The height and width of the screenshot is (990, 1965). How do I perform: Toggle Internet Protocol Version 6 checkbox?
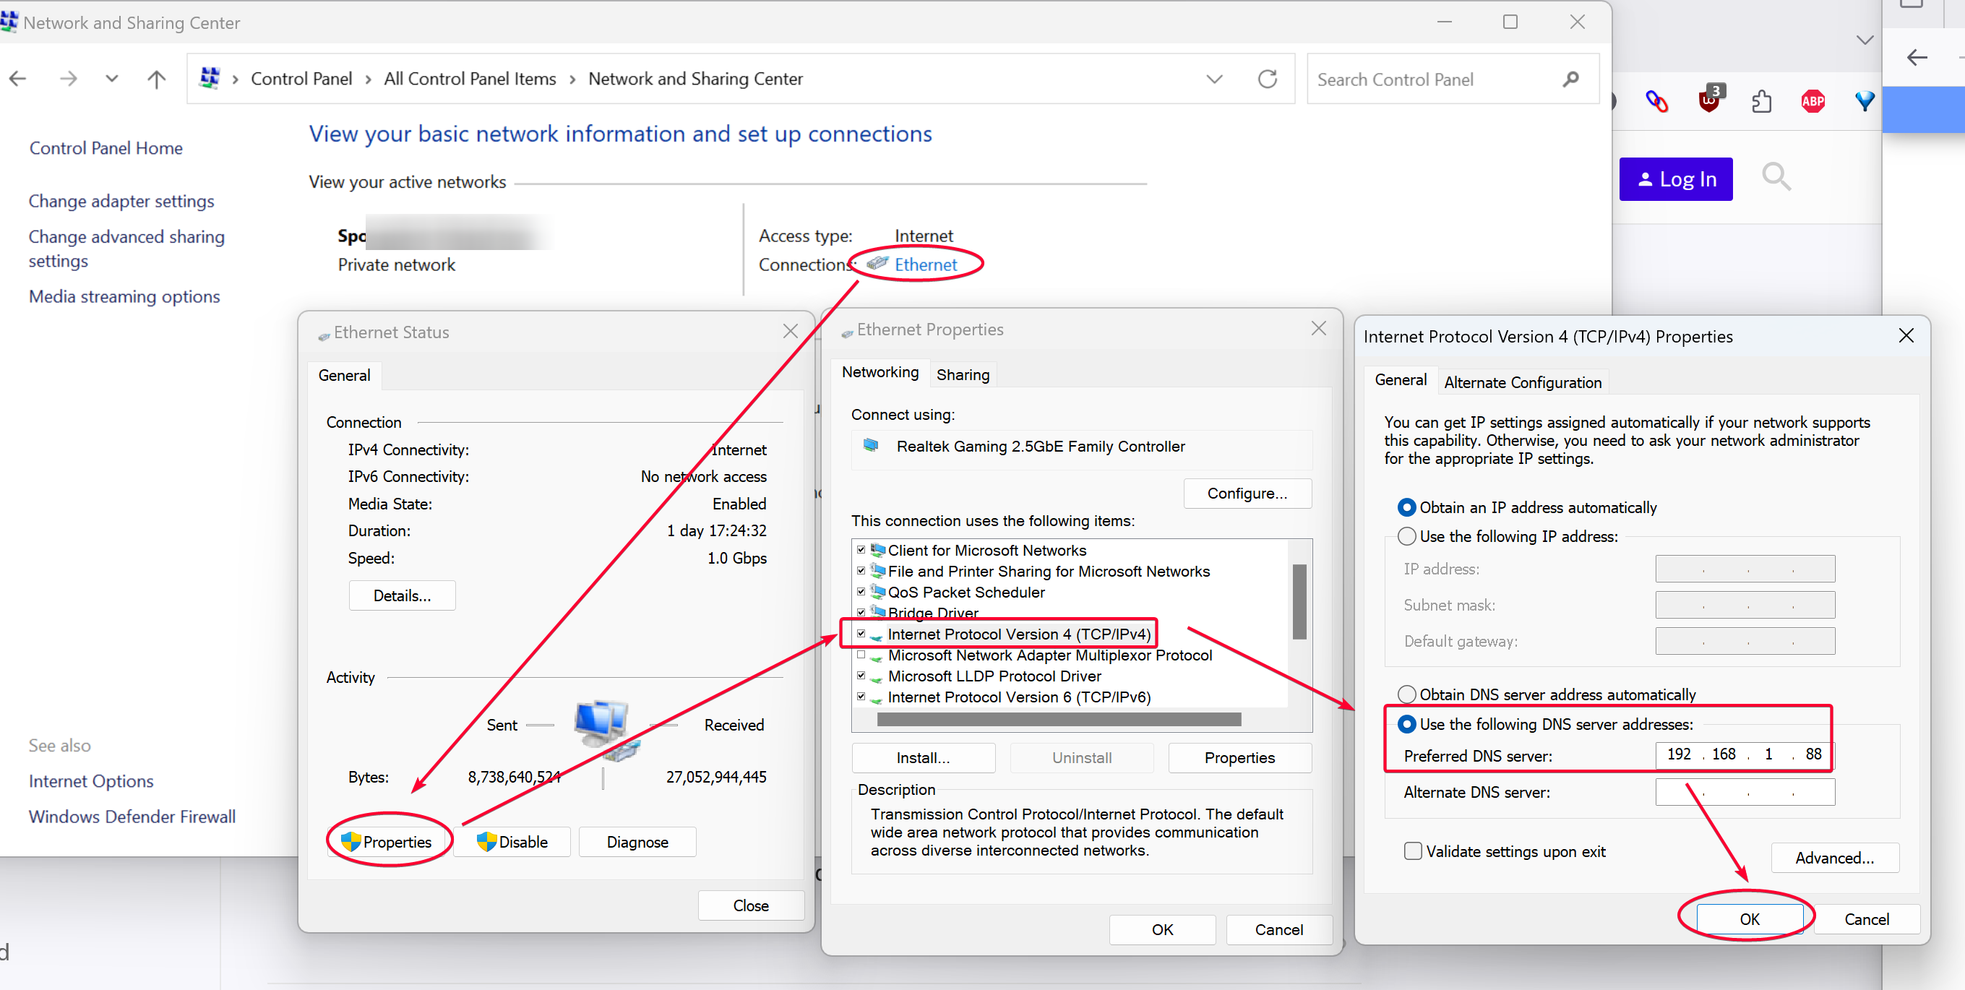(861, 697)
